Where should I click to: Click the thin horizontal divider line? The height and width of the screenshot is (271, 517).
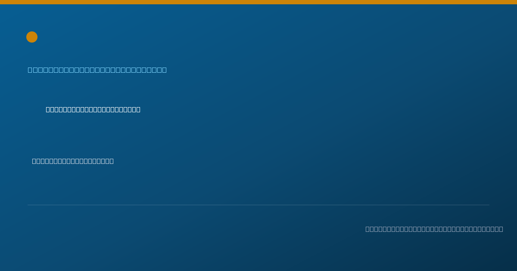[258, 205]
